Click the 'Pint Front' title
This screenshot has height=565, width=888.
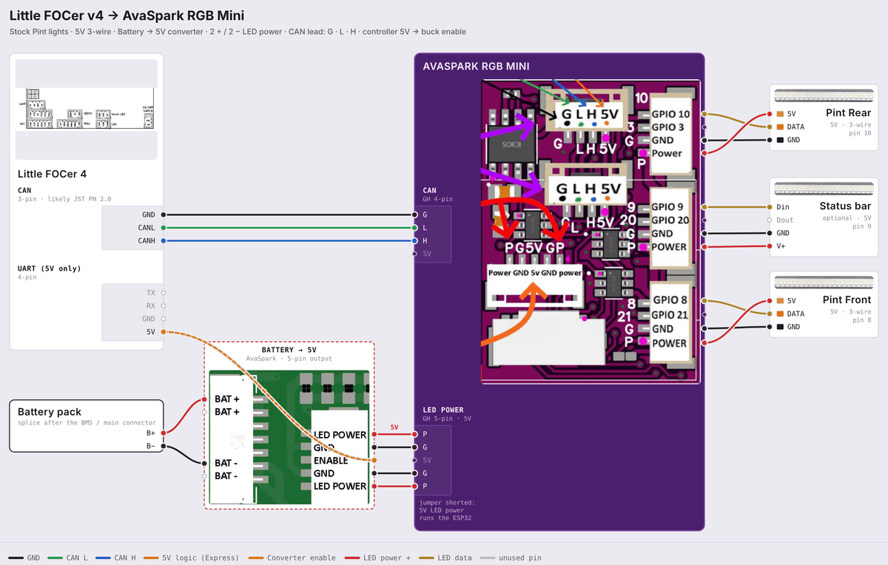click(847, 300)
